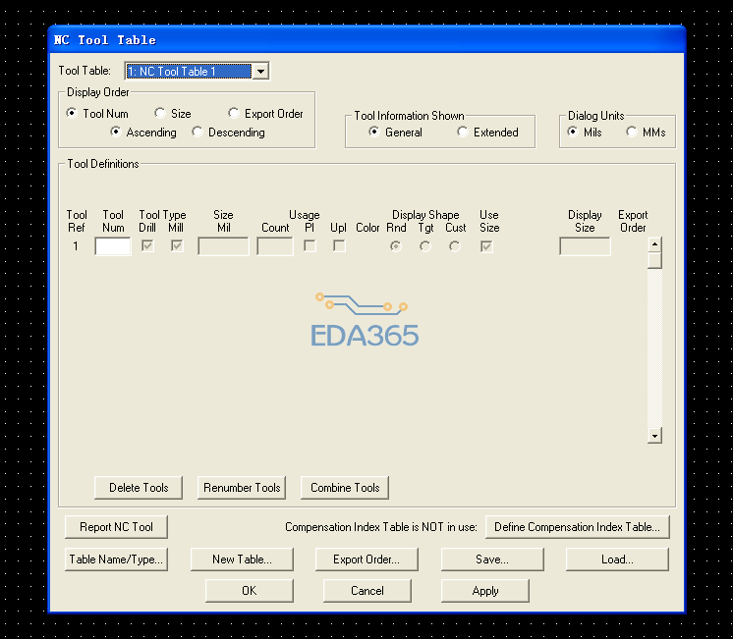Click the Display Size input field
This screenshot has width=733, height=639.
coord(585,246)
